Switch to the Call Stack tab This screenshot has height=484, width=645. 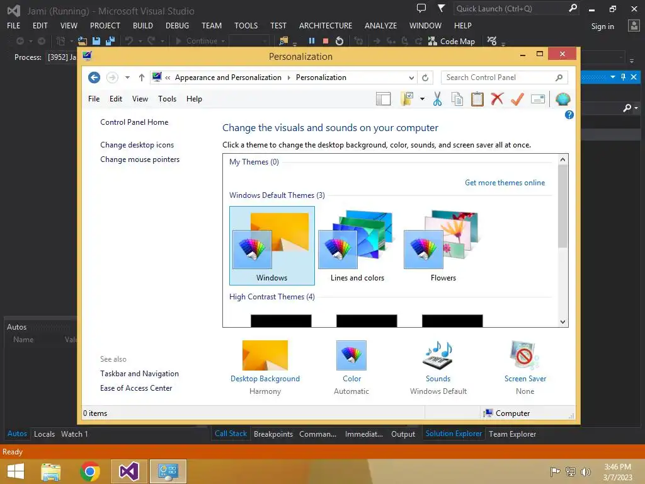click(231, 434)
